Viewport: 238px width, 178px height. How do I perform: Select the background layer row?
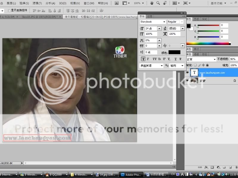211,80
